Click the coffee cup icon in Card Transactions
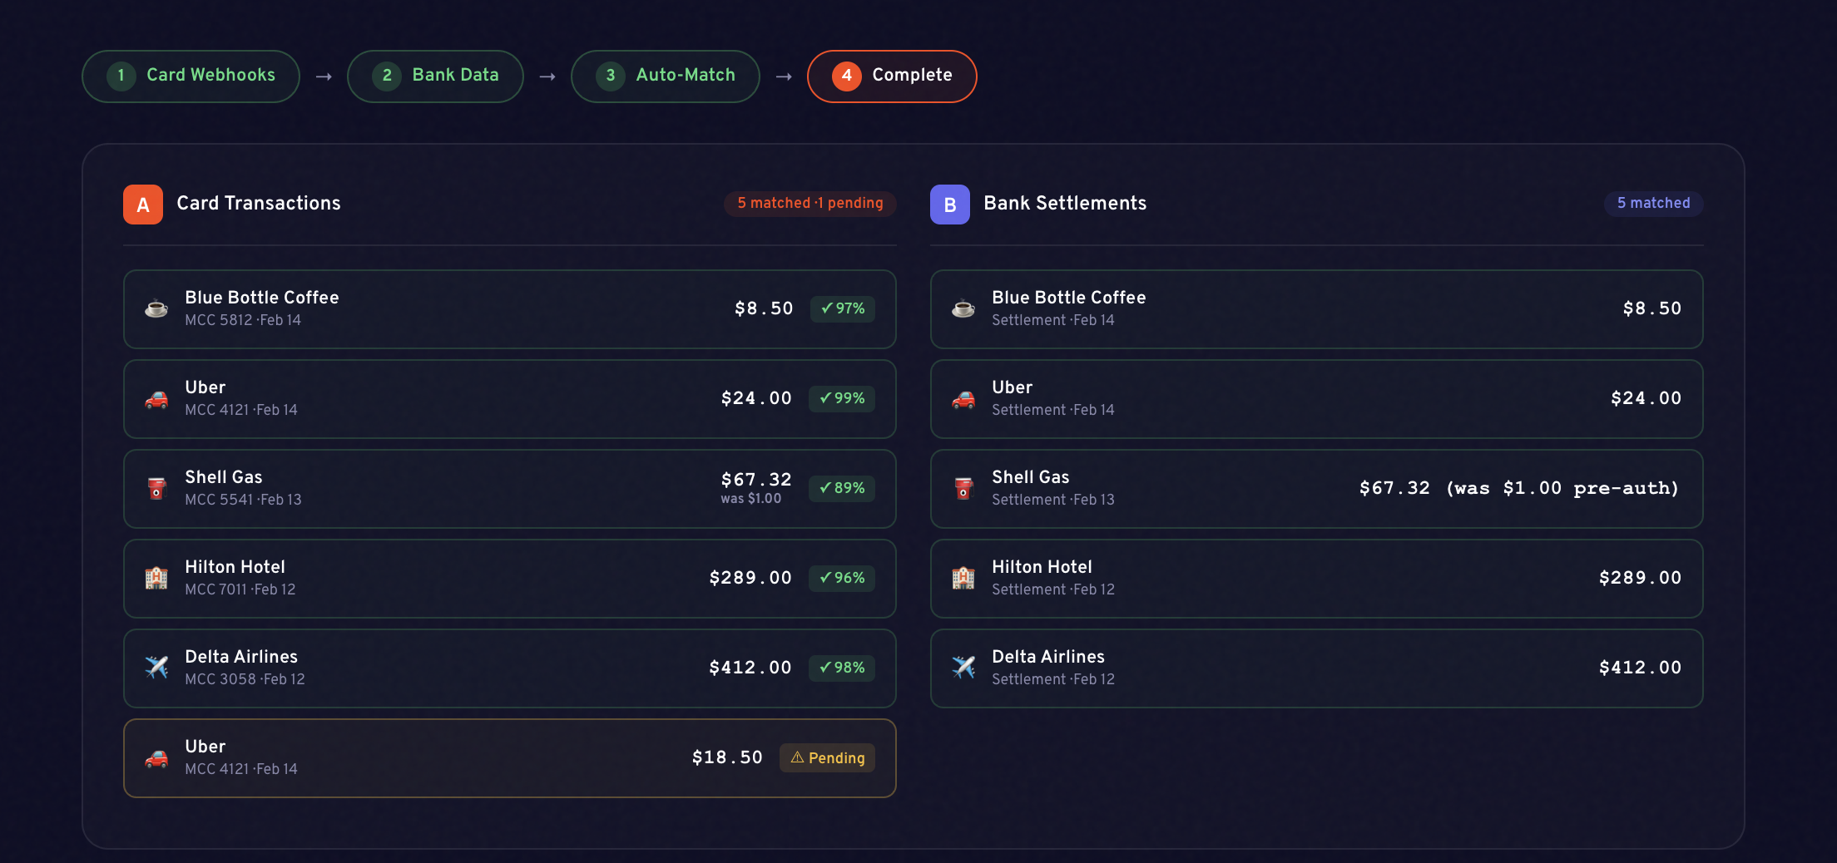Viewport: 1837px width, 863px height. (x=156, y=309)
